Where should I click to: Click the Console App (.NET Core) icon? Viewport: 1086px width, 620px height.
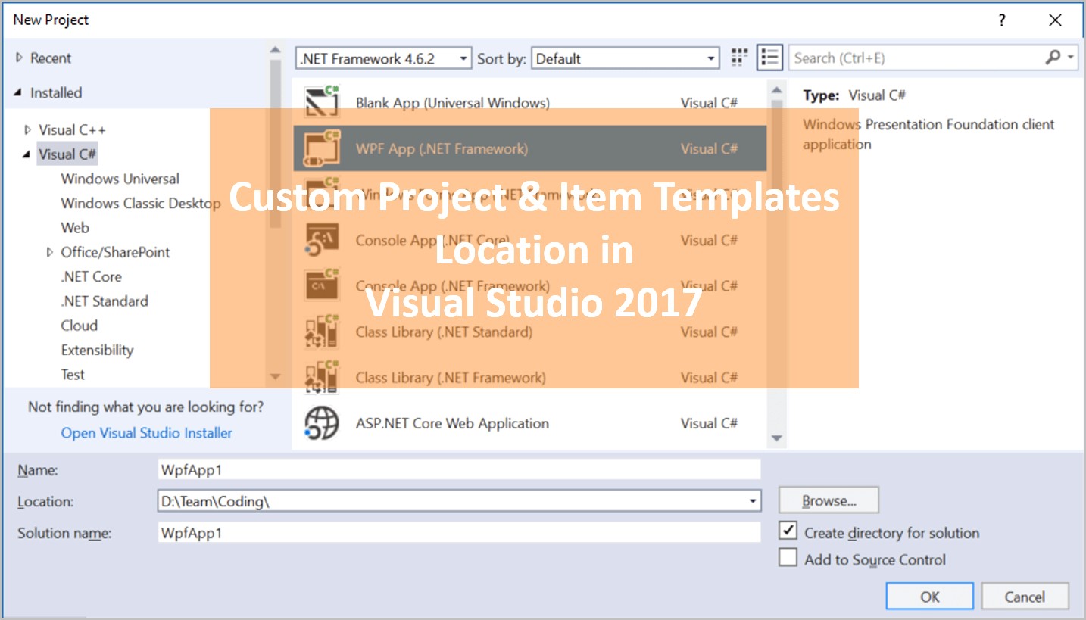(x=322, y=240)
